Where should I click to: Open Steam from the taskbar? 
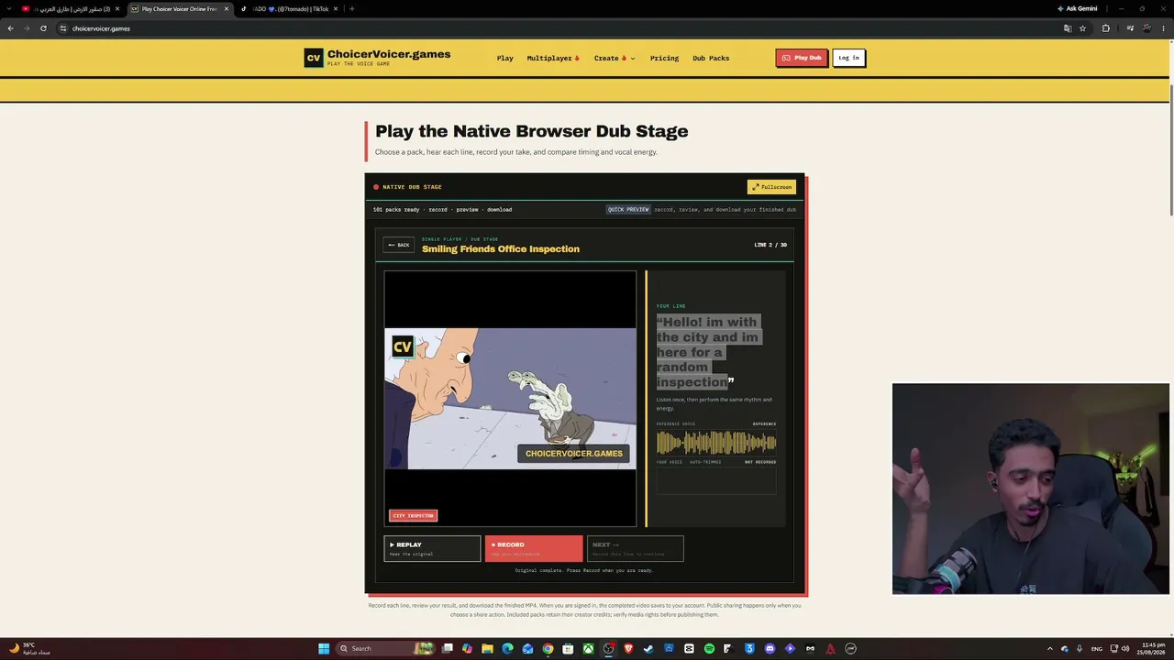(x=648, y=649)
